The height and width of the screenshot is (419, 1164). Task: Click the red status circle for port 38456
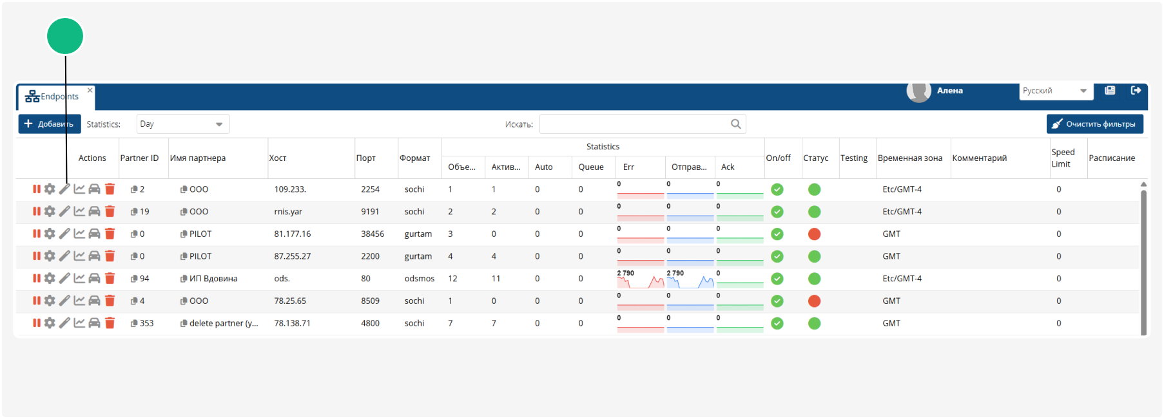pyautogui.click(x=815, y=234)
